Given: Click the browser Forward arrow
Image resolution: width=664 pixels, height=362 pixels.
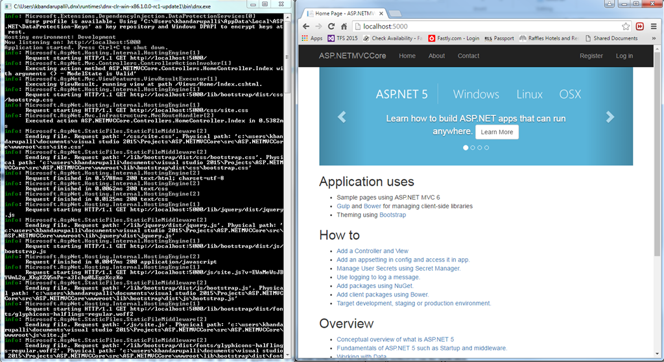Looking at the screenshot, I should pos(318,27).
